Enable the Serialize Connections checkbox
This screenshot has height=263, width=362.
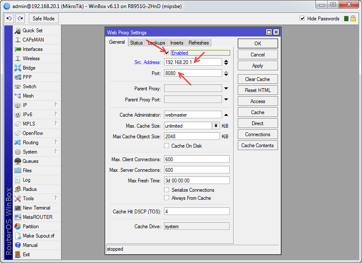coord(167,190)
